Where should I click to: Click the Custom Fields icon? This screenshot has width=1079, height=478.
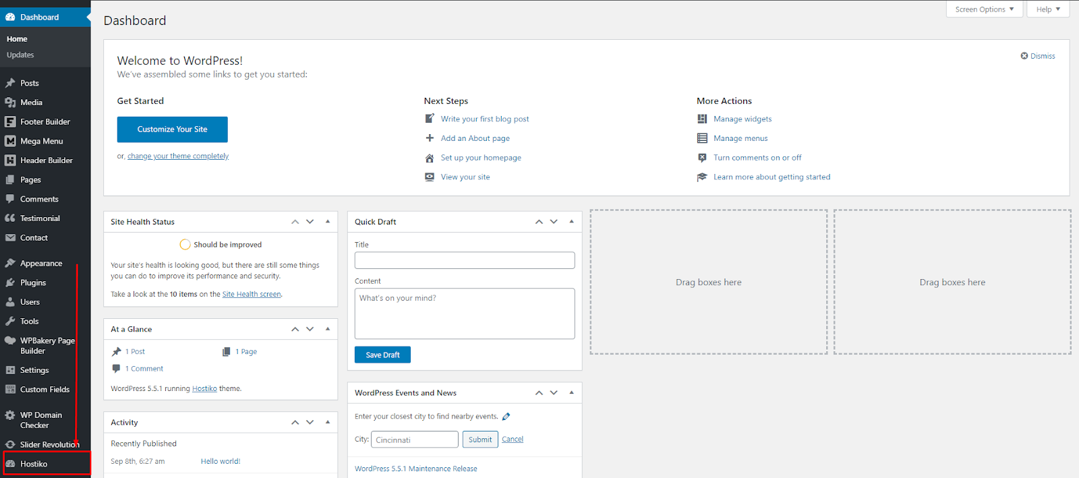tap(10, 390)
